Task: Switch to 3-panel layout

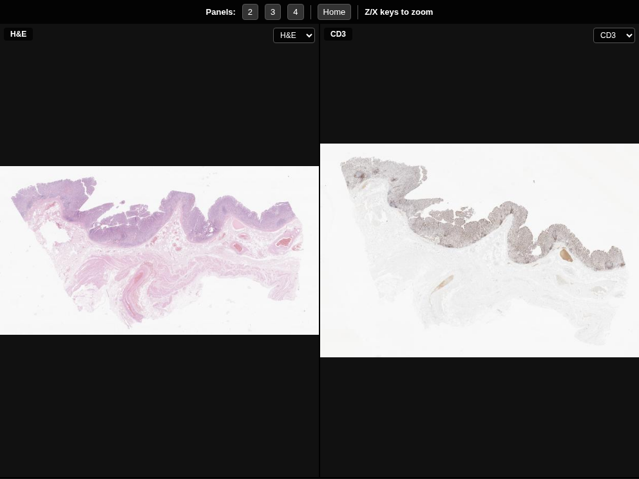Action: (x=272, y=12)
